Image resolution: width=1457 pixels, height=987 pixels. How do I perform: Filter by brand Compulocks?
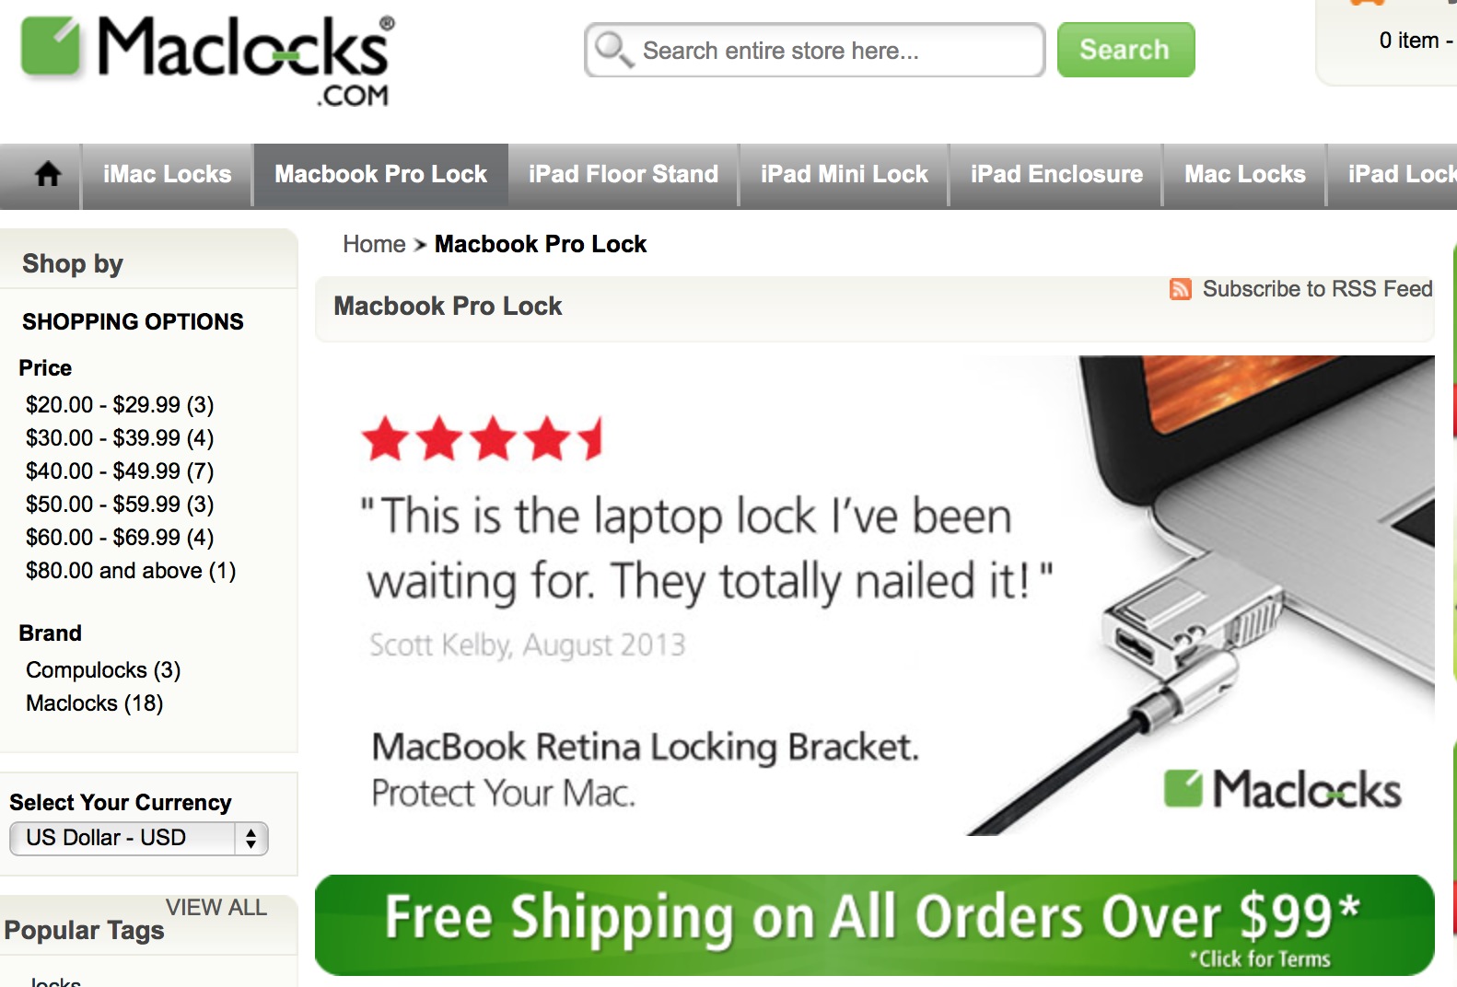pos(103,670)
